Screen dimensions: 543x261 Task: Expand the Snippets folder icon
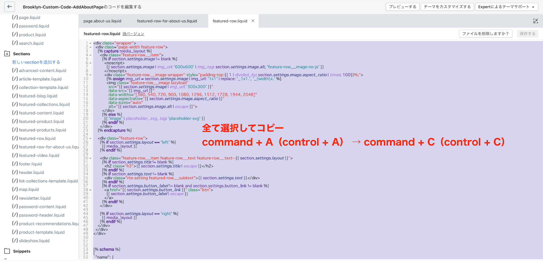point(7,251)
